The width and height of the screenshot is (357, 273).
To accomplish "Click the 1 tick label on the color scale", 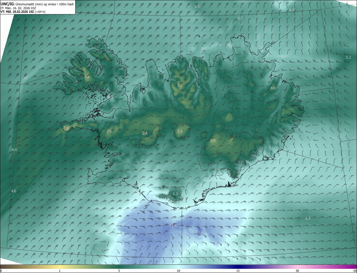I will tap(60, 271).
